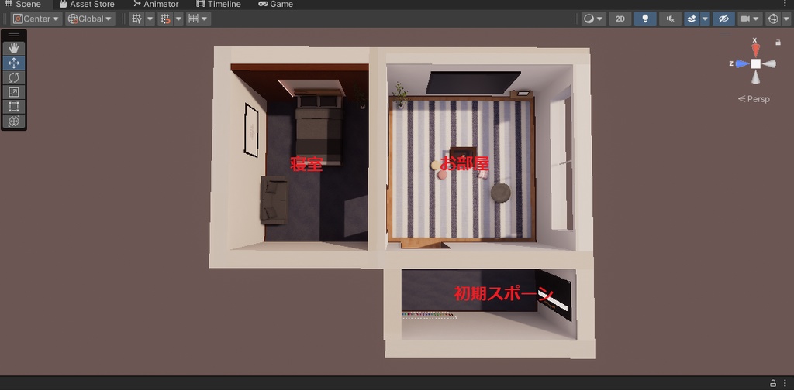The height and width of the screenshot is (390, 794).
Task: Click the お部屋 label text
Action: 464,162
